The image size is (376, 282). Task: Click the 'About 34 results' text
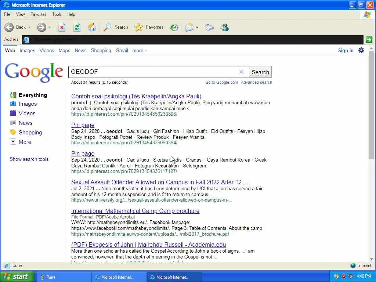[x=100, y=82]
